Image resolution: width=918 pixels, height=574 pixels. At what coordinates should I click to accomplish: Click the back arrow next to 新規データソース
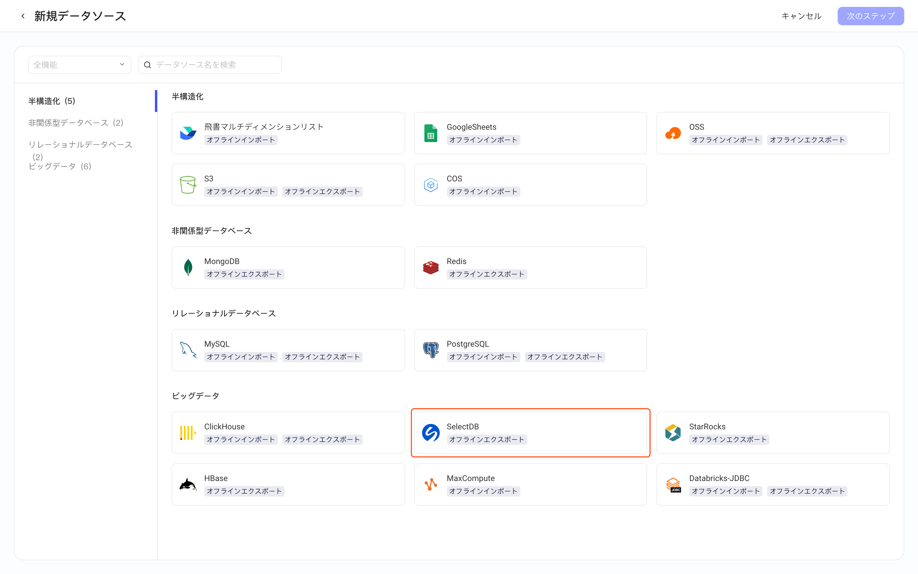[23, 16]
